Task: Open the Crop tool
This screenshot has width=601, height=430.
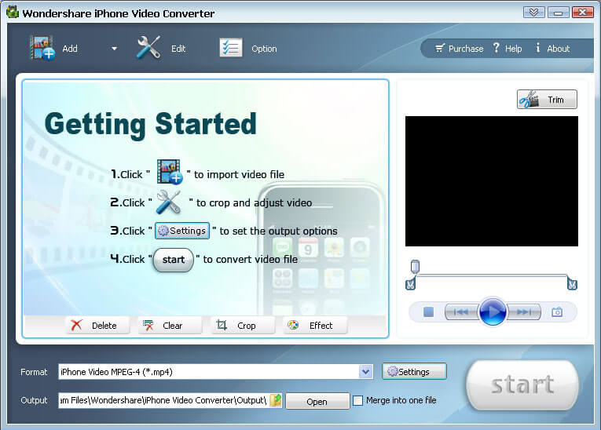Action: pos(243,326)
